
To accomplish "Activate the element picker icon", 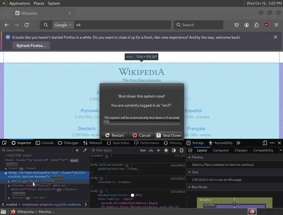I will (x=4, y=143).
